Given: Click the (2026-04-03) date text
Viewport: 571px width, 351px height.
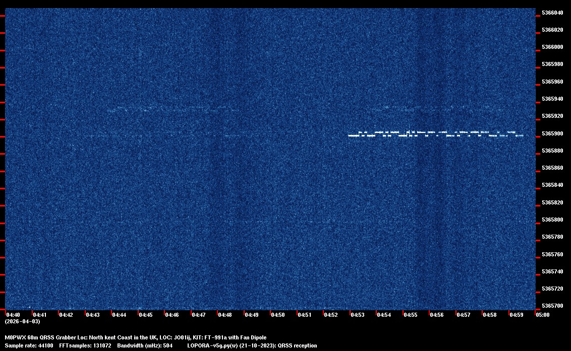Looking at the screenshot, I should (x=22, y=321).
